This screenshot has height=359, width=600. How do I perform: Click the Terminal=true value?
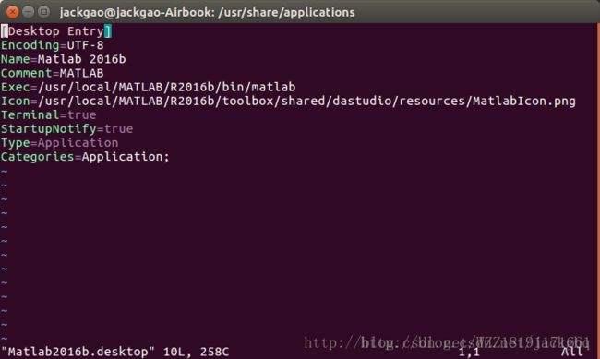[81, 114]
